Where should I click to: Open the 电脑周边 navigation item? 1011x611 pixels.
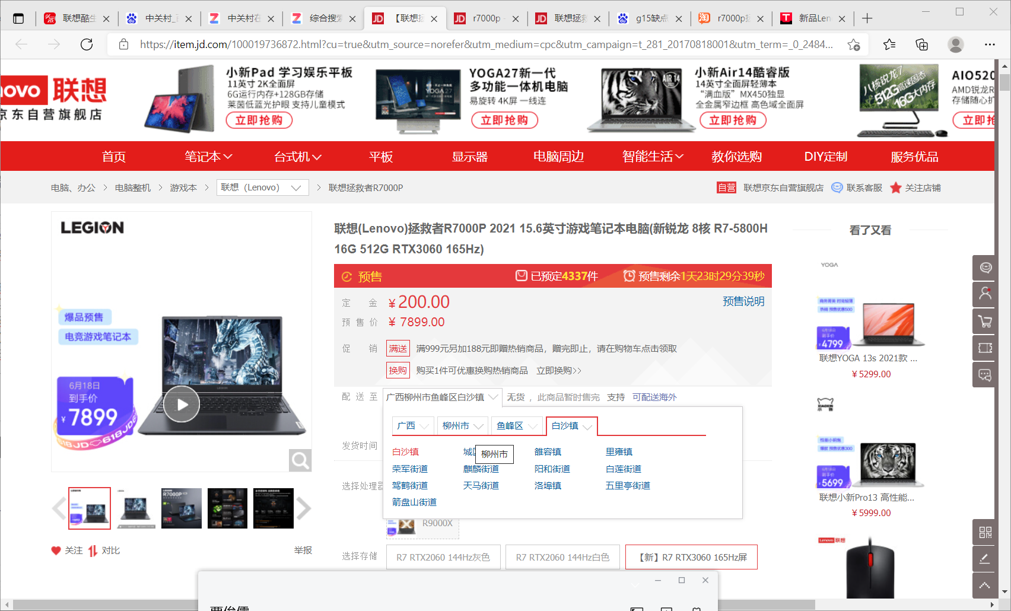pos(559,157)
